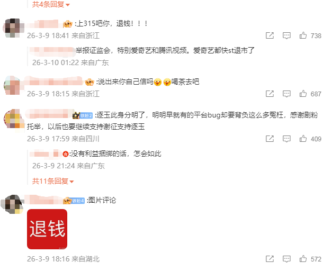Screen dimensions: 332x271
Task: Open avatar of the 图片评论 commenter
Action: [x=13, y=204]
